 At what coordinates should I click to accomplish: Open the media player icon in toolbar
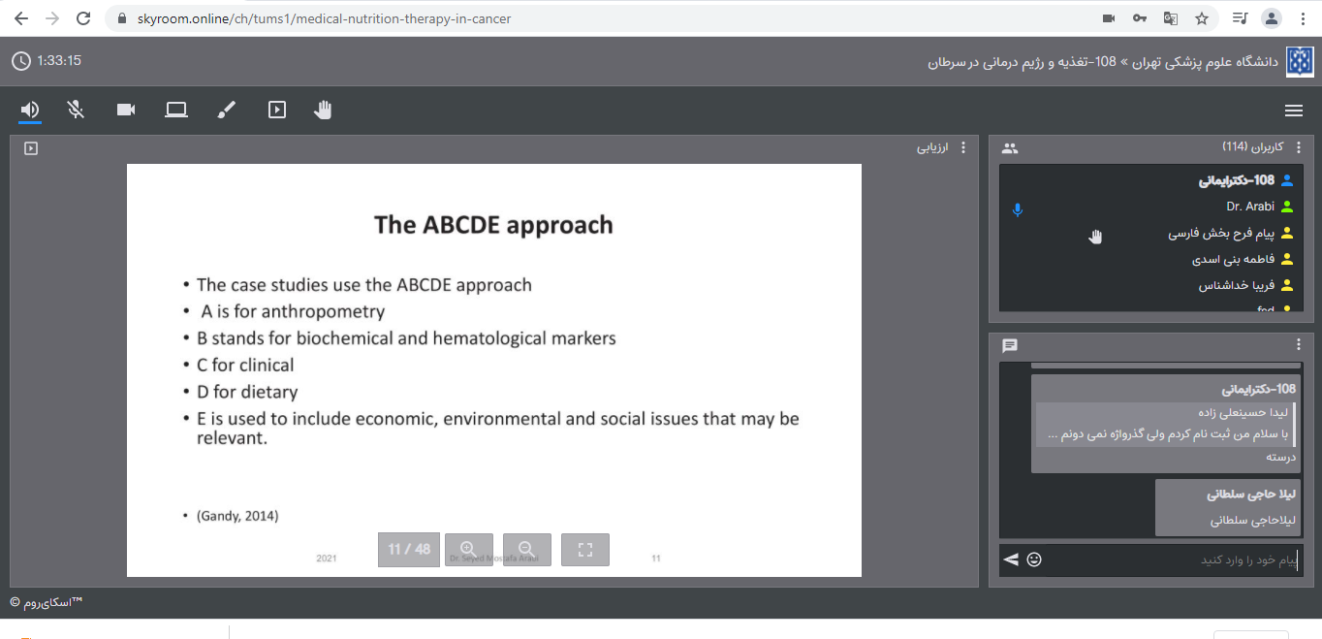[277, 111]
